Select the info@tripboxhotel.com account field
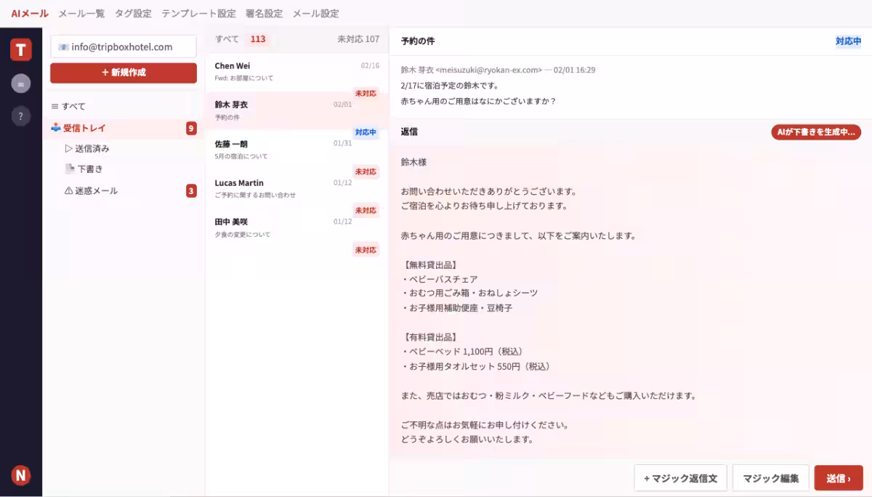Screen dimensions: 872x497 [123, 46]
